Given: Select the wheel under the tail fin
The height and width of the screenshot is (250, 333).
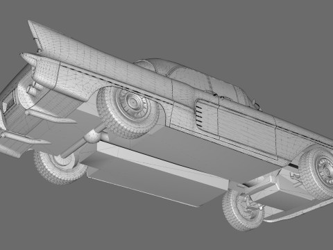Looking at the screenshot, I should (128, 112).
